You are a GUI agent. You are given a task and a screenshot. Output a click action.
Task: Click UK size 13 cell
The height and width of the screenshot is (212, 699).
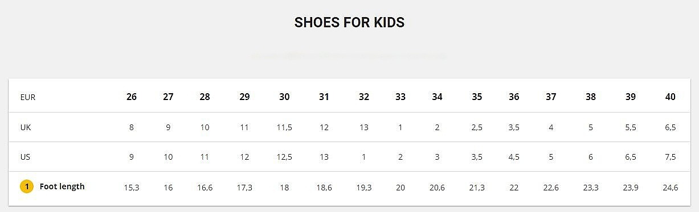(364, 127)
